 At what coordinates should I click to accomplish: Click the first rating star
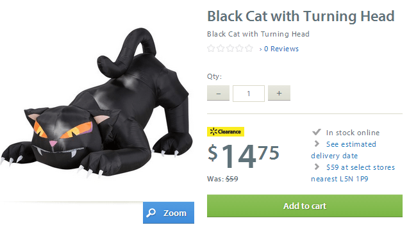click(x=211, y=49)
